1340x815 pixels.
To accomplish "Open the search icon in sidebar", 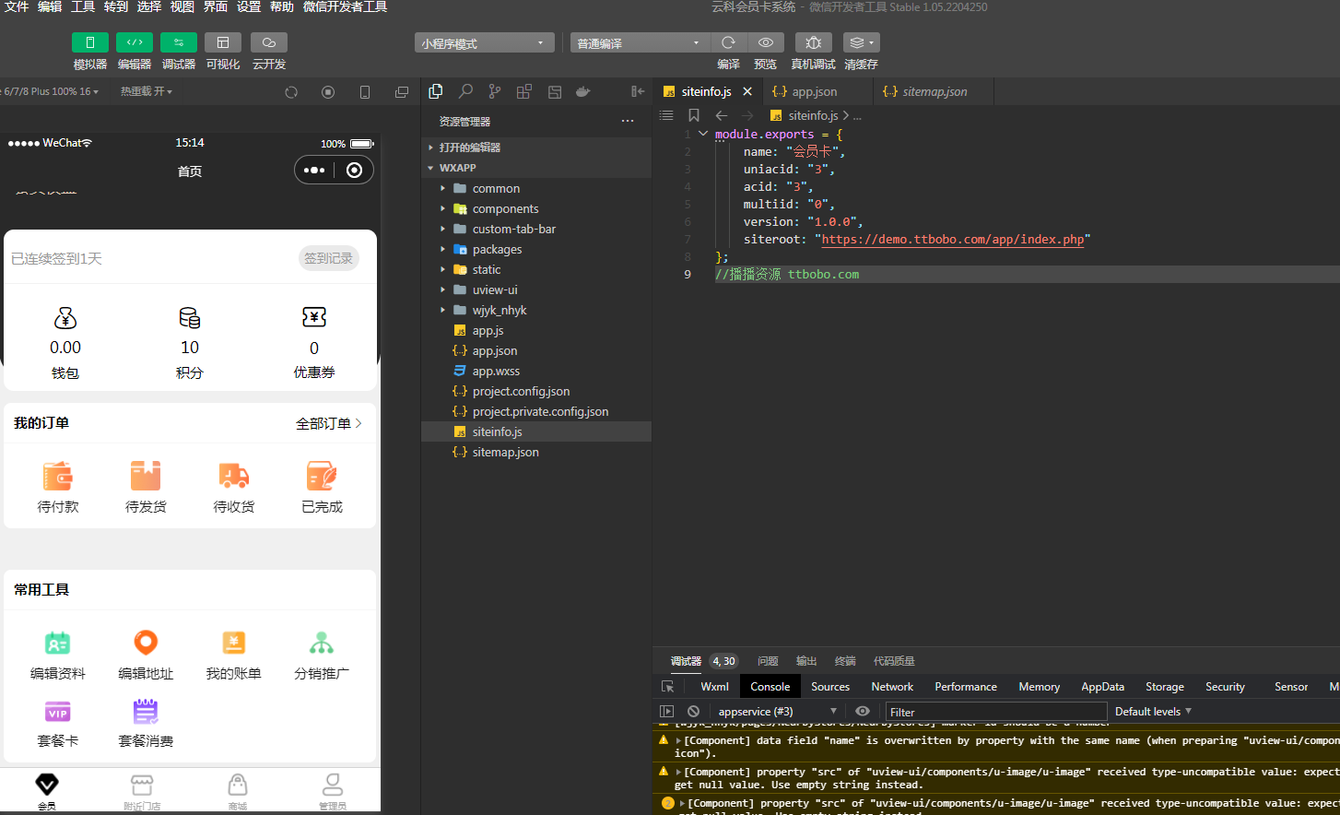I will coord(465,91).
